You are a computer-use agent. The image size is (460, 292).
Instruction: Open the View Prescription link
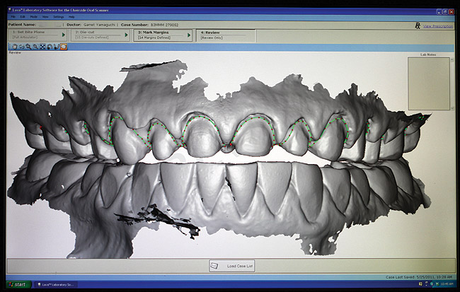tap(437, 26)
